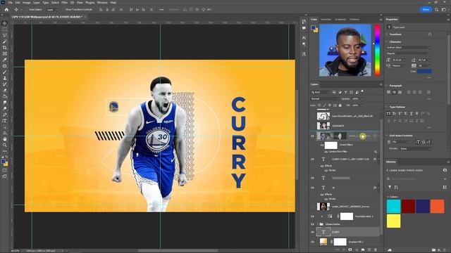
Task: Click lock all padlock icon in Layers
Action: pos(340,105)
